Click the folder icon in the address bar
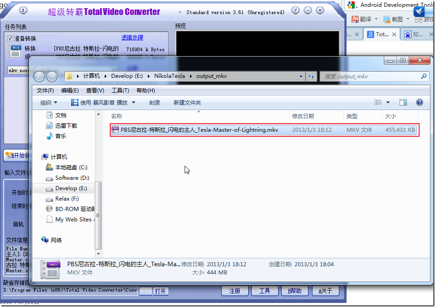 point(69,76)
